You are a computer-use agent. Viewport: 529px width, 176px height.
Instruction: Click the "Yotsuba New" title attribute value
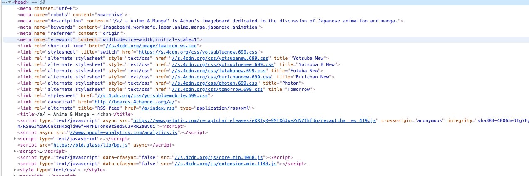[x=308, y=58]
